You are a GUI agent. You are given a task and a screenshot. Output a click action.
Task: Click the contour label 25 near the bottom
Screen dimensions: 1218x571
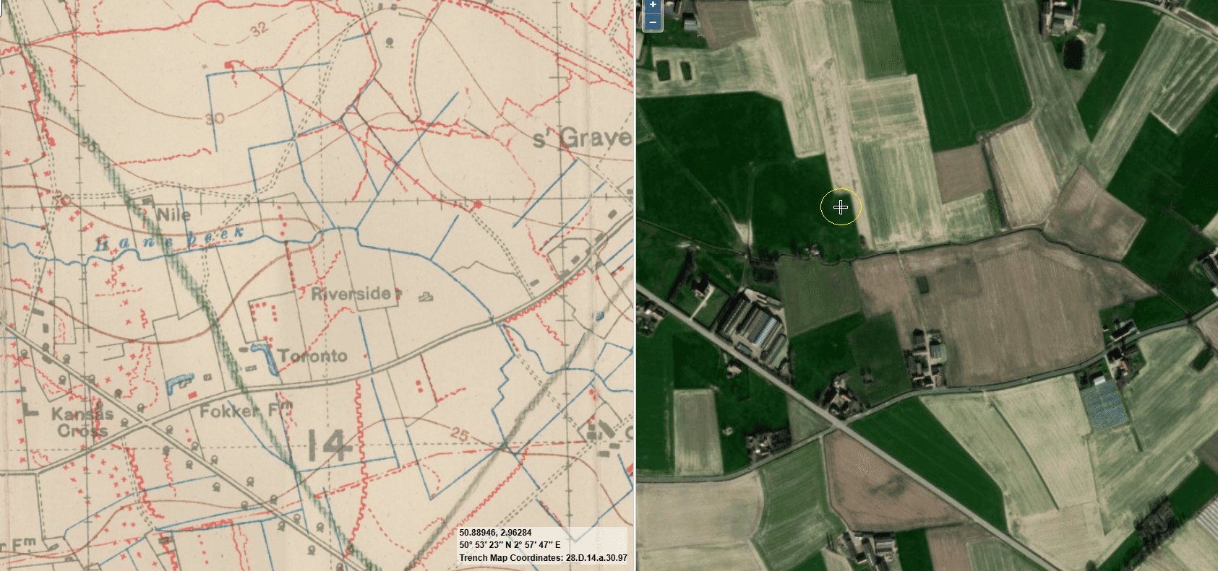[459, 435]
